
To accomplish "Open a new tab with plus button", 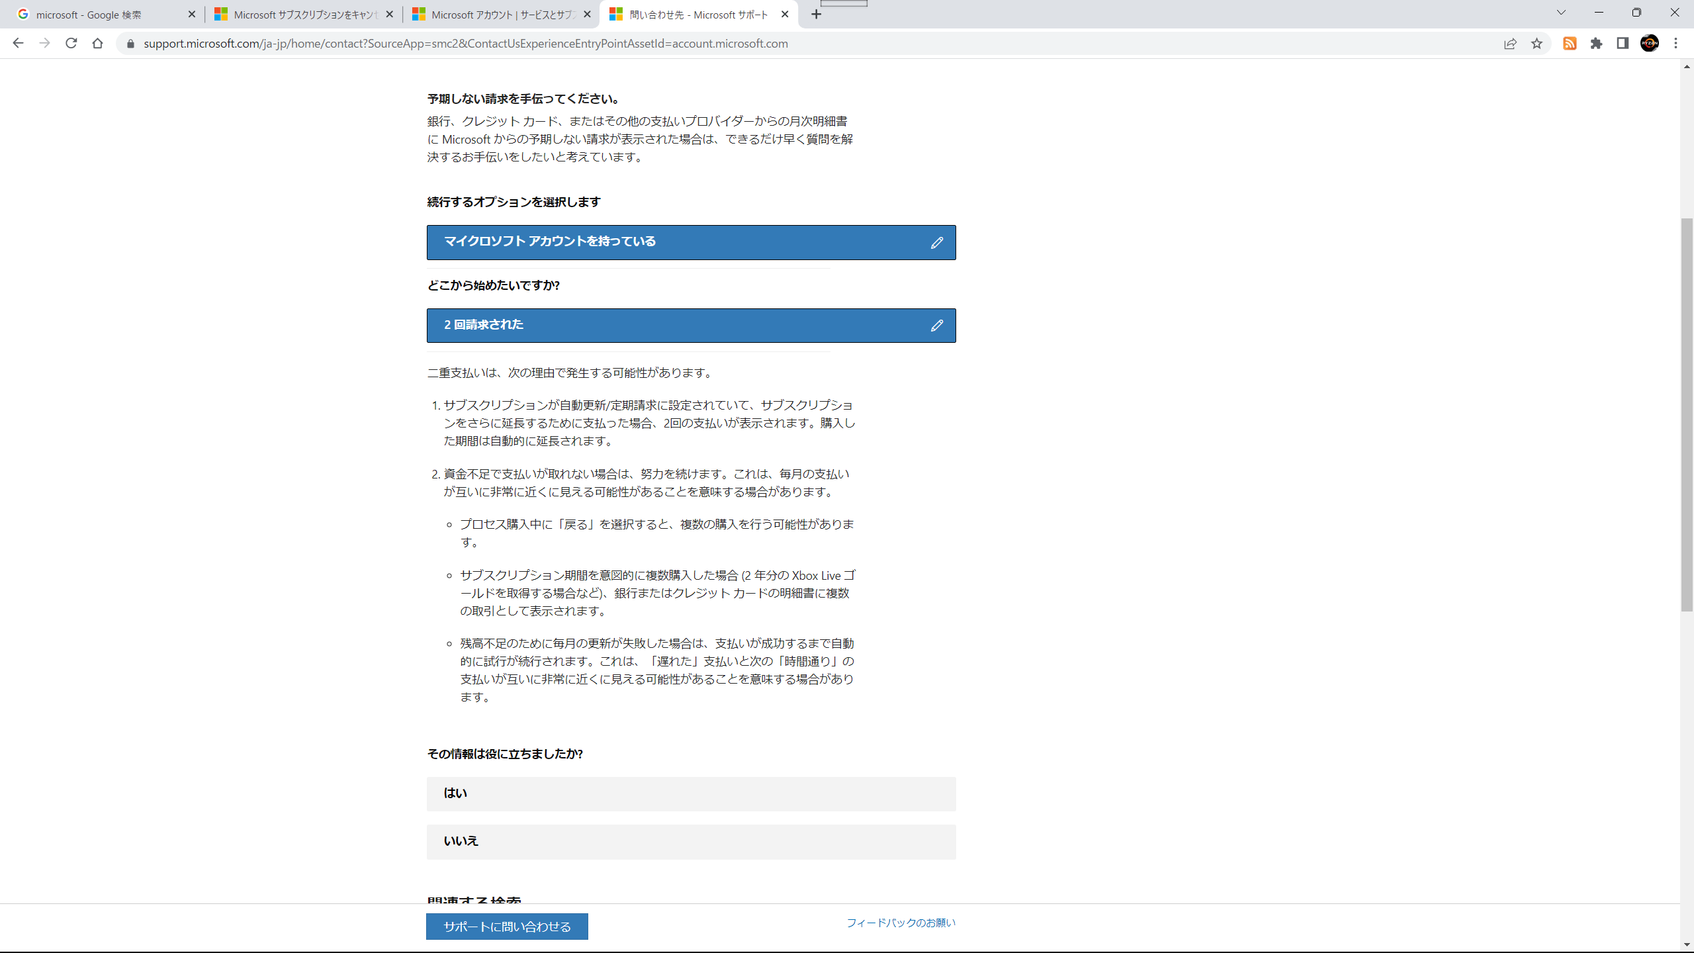I will tap(817, 15).
